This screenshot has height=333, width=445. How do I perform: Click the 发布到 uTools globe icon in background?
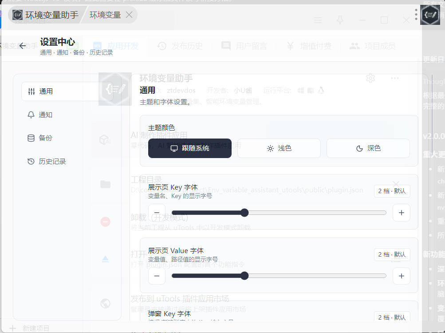(x=105, y=303)
